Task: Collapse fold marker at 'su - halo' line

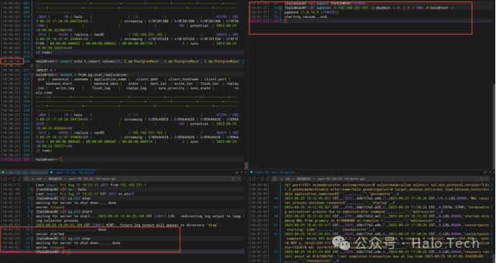Action: point(32,190)
